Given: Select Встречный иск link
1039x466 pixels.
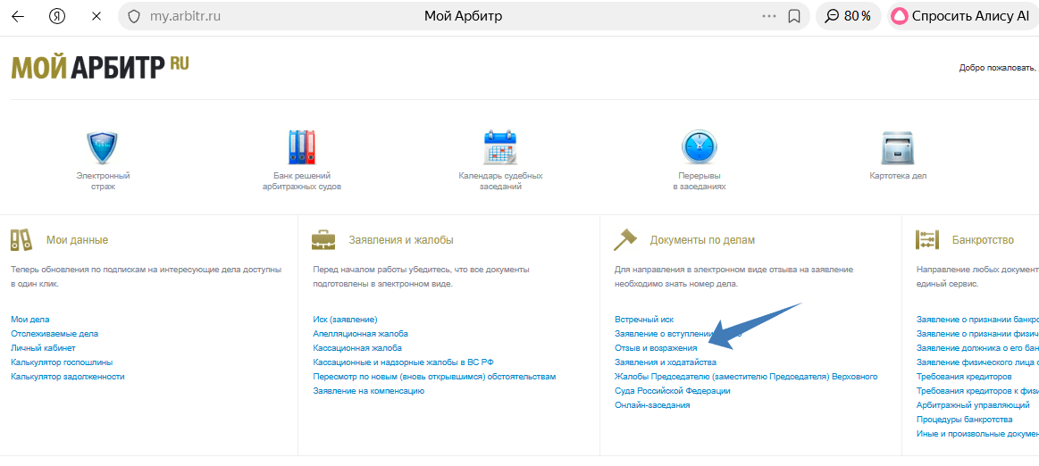Looking at the screenshot, I should tap(644, 319).
